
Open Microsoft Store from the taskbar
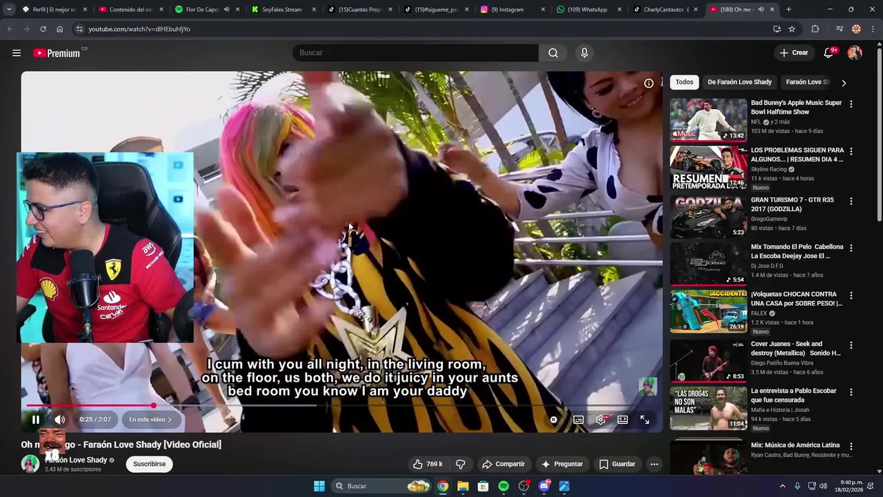tap(483, 486)
